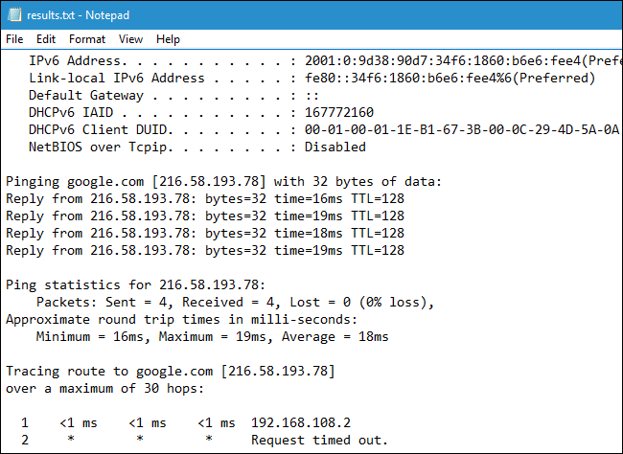Click the Minimum, Maximum, Average times line
This screenshot has width=623, height=454.
(x=212, y=336)
